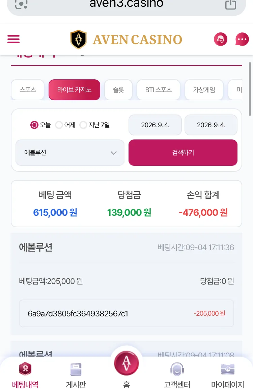This screenshot has width=253, height=389.
Task: Click the 검색하기 search button
Action: [x=183, y=153]
